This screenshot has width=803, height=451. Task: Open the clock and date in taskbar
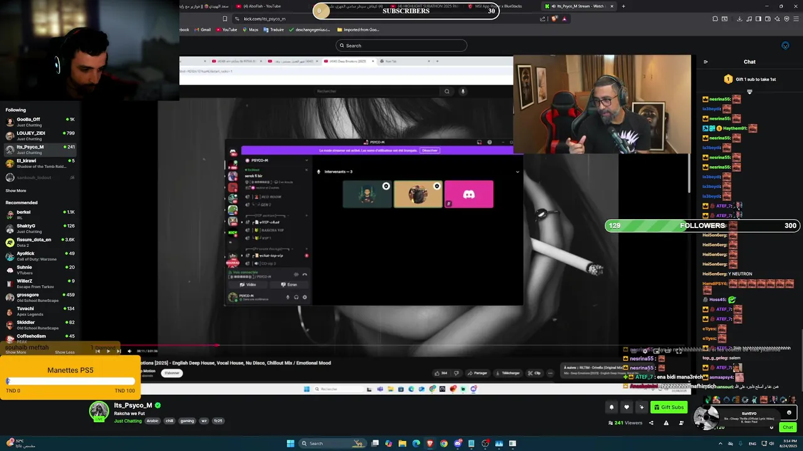coord(787,443)
